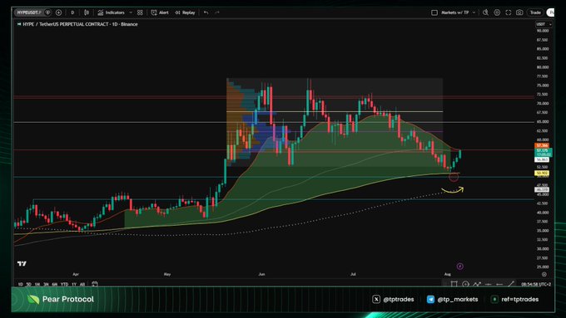Screen dimensions: 566x318
Task: Expand the favorite indicators dropdown arrow
Action: coord(131,12)
